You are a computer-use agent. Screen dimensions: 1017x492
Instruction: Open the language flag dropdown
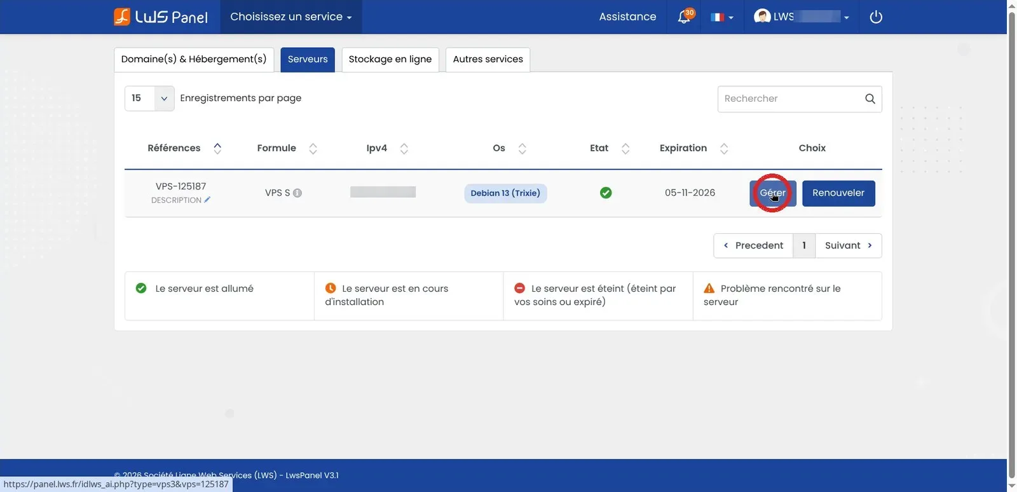722,17
